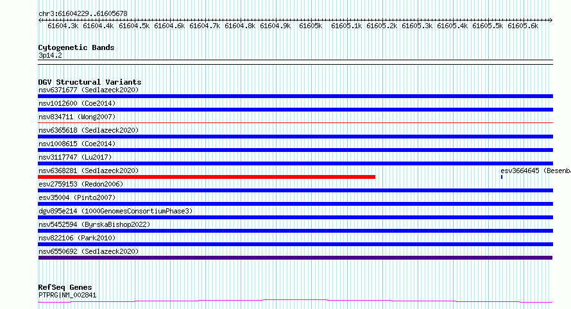
Task: Select the 61605.5k ruler position
Action: click(x=488, y=26)
